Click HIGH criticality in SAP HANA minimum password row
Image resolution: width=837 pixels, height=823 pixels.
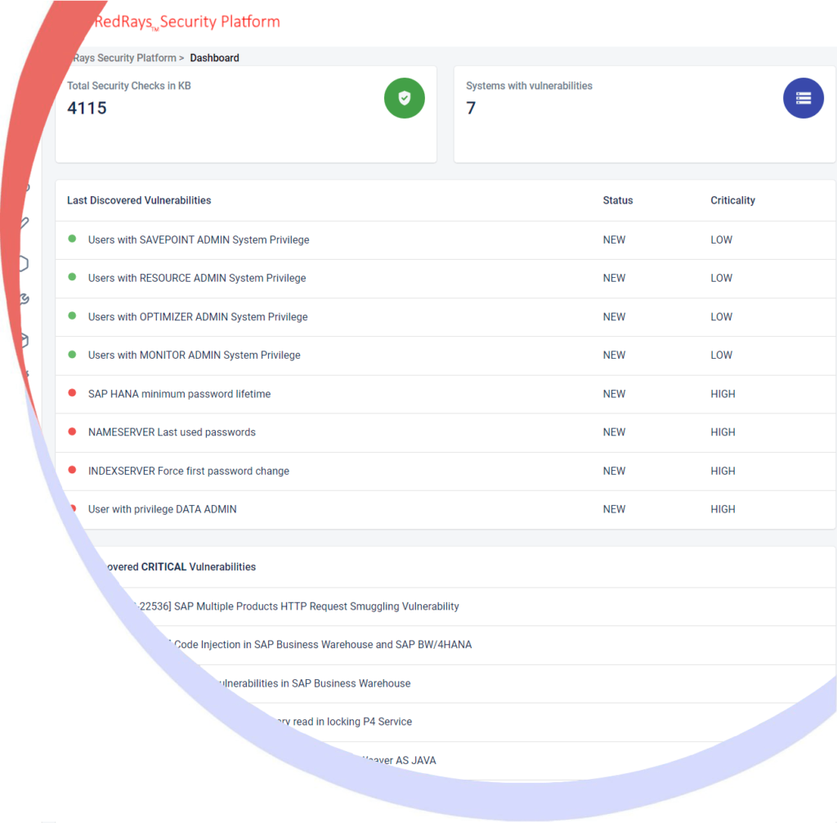point(723,394)
